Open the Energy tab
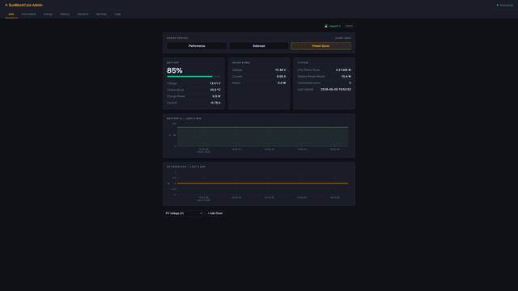The height and width of the screenshot is (291, 518). tap(49, 15)
